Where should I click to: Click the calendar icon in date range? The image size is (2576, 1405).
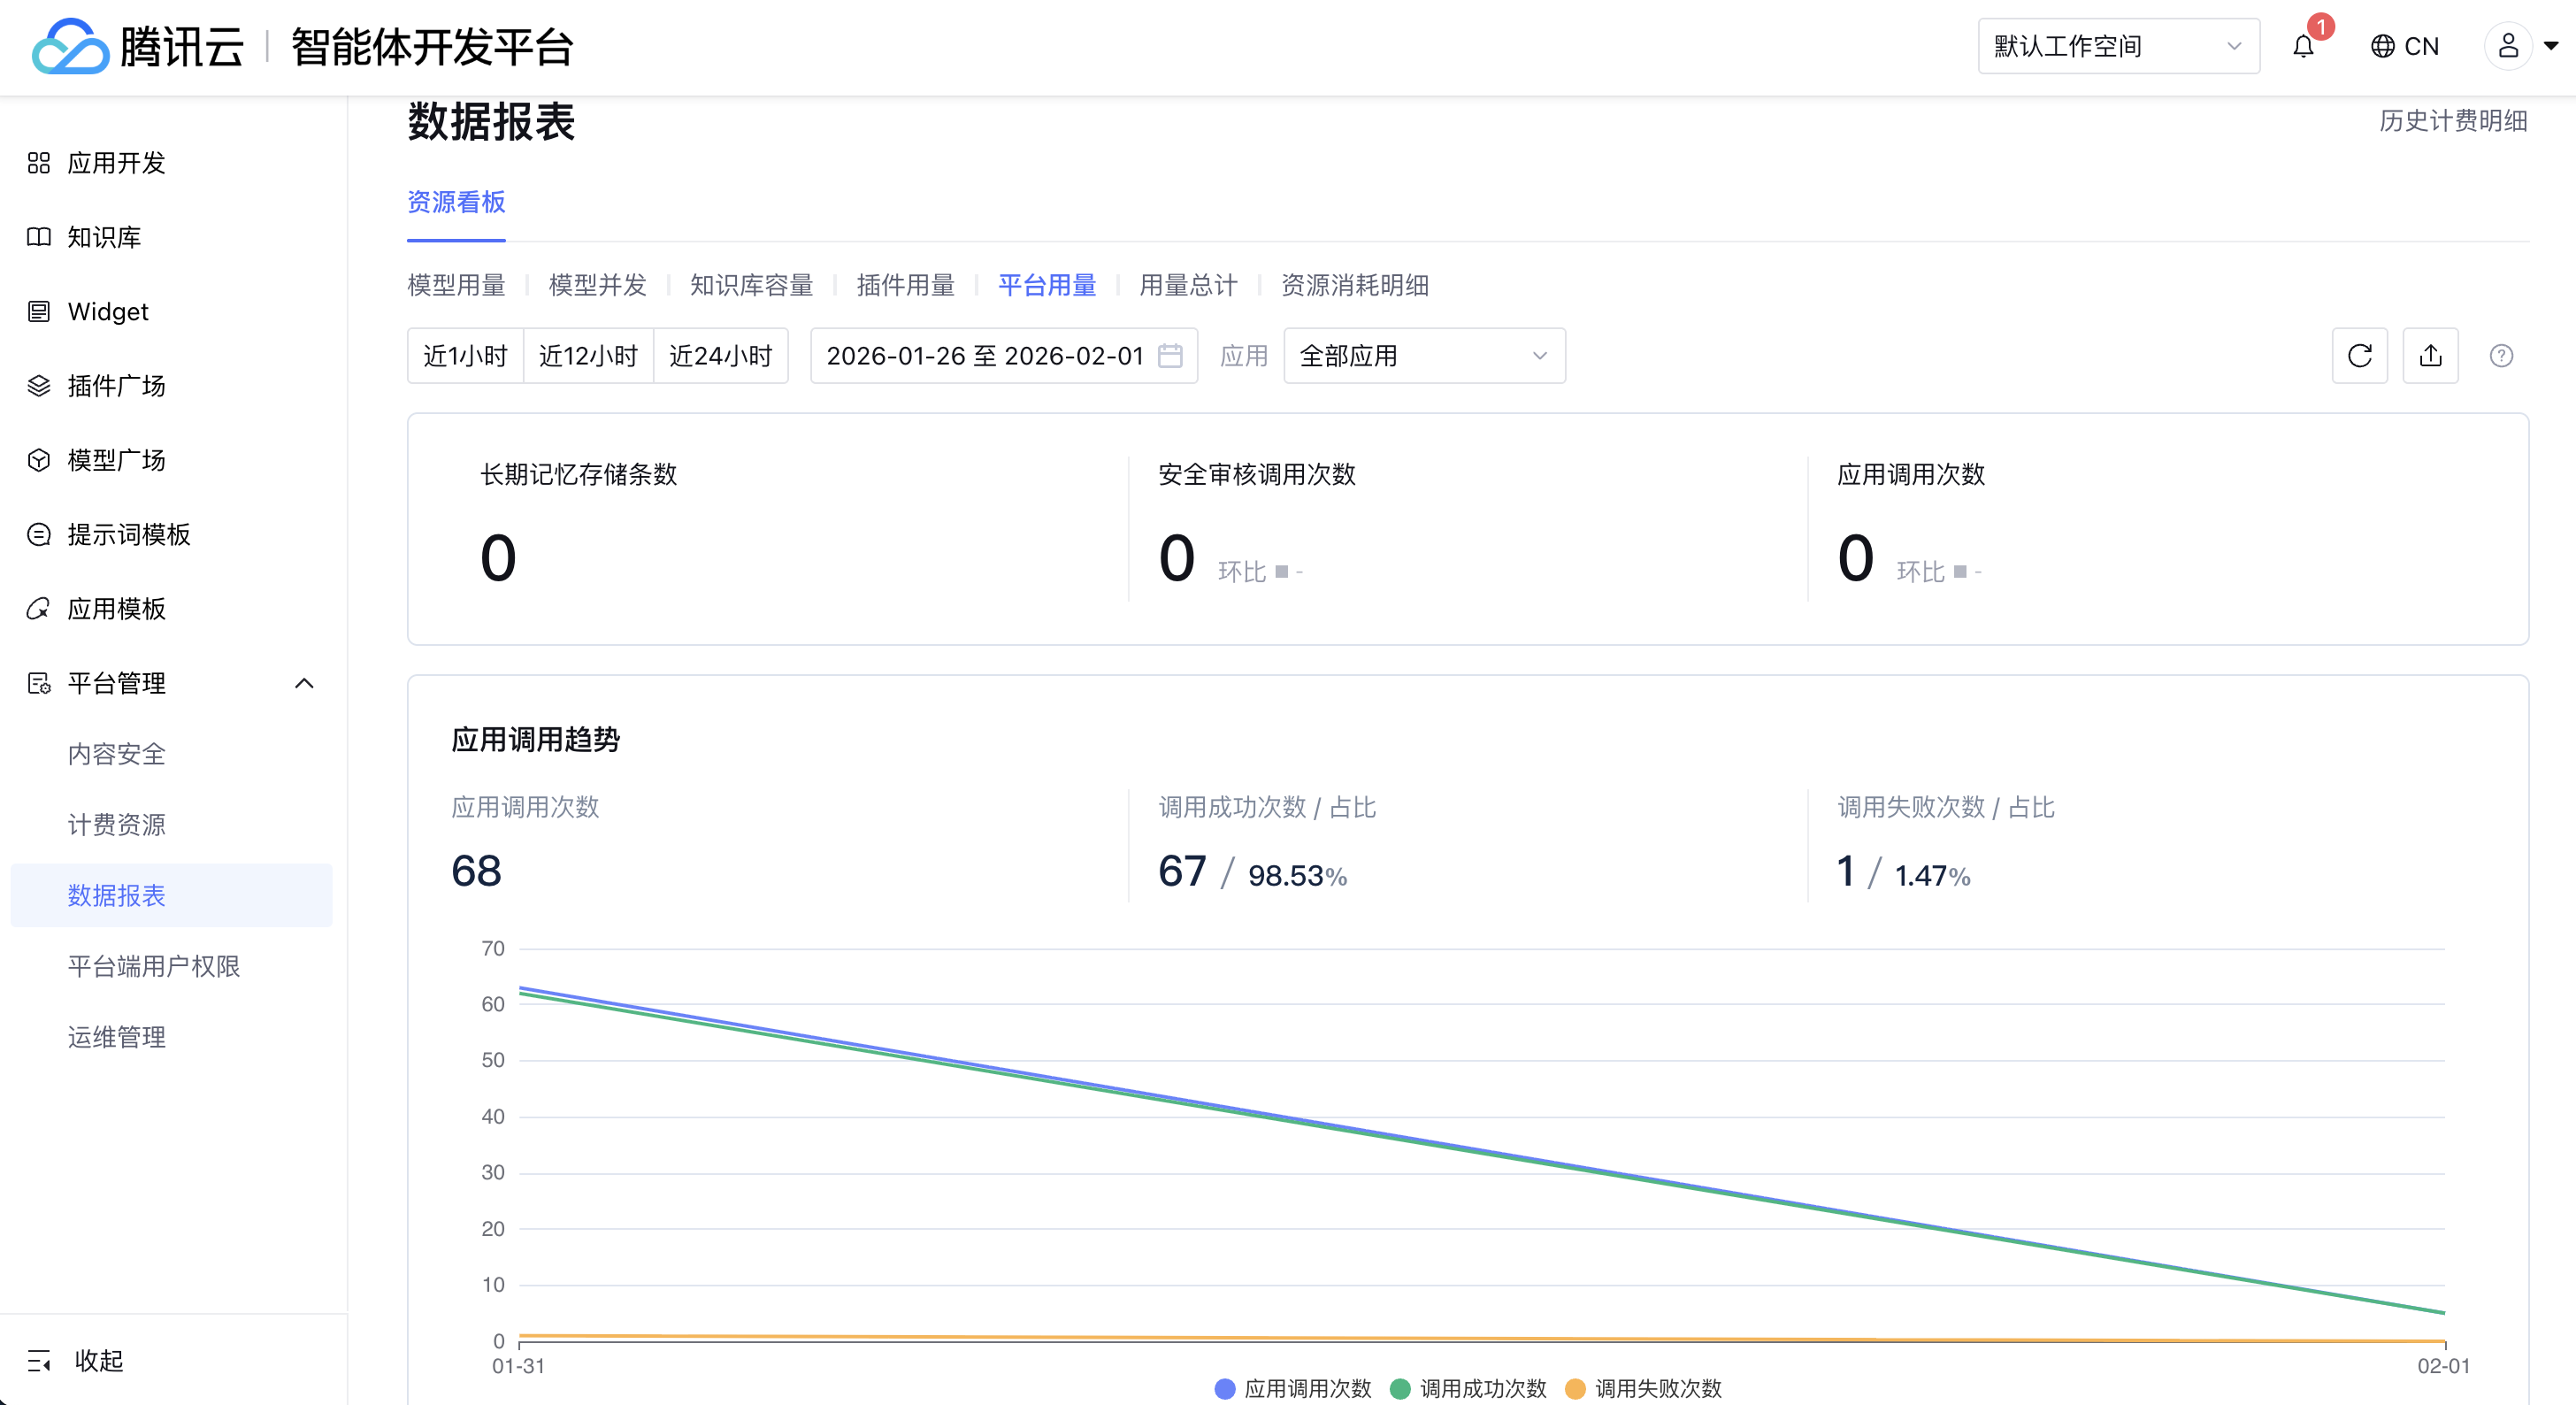(1170, 356)
